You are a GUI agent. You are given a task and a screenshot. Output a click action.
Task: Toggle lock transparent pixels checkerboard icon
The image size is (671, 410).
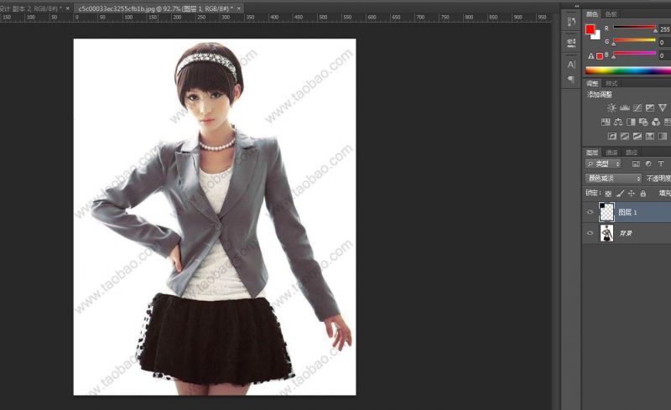click(609, 194)
